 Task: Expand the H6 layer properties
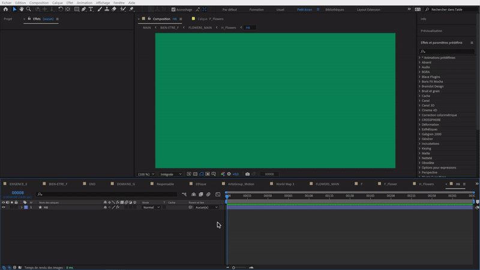[21, 207]
